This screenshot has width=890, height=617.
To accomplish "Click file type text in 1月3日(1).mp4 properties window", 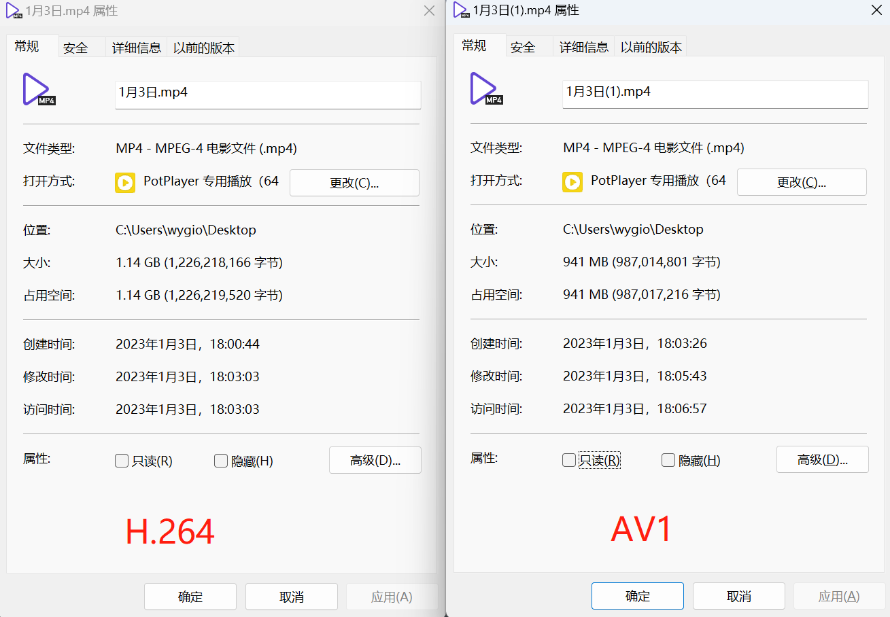I will point(653,147).
